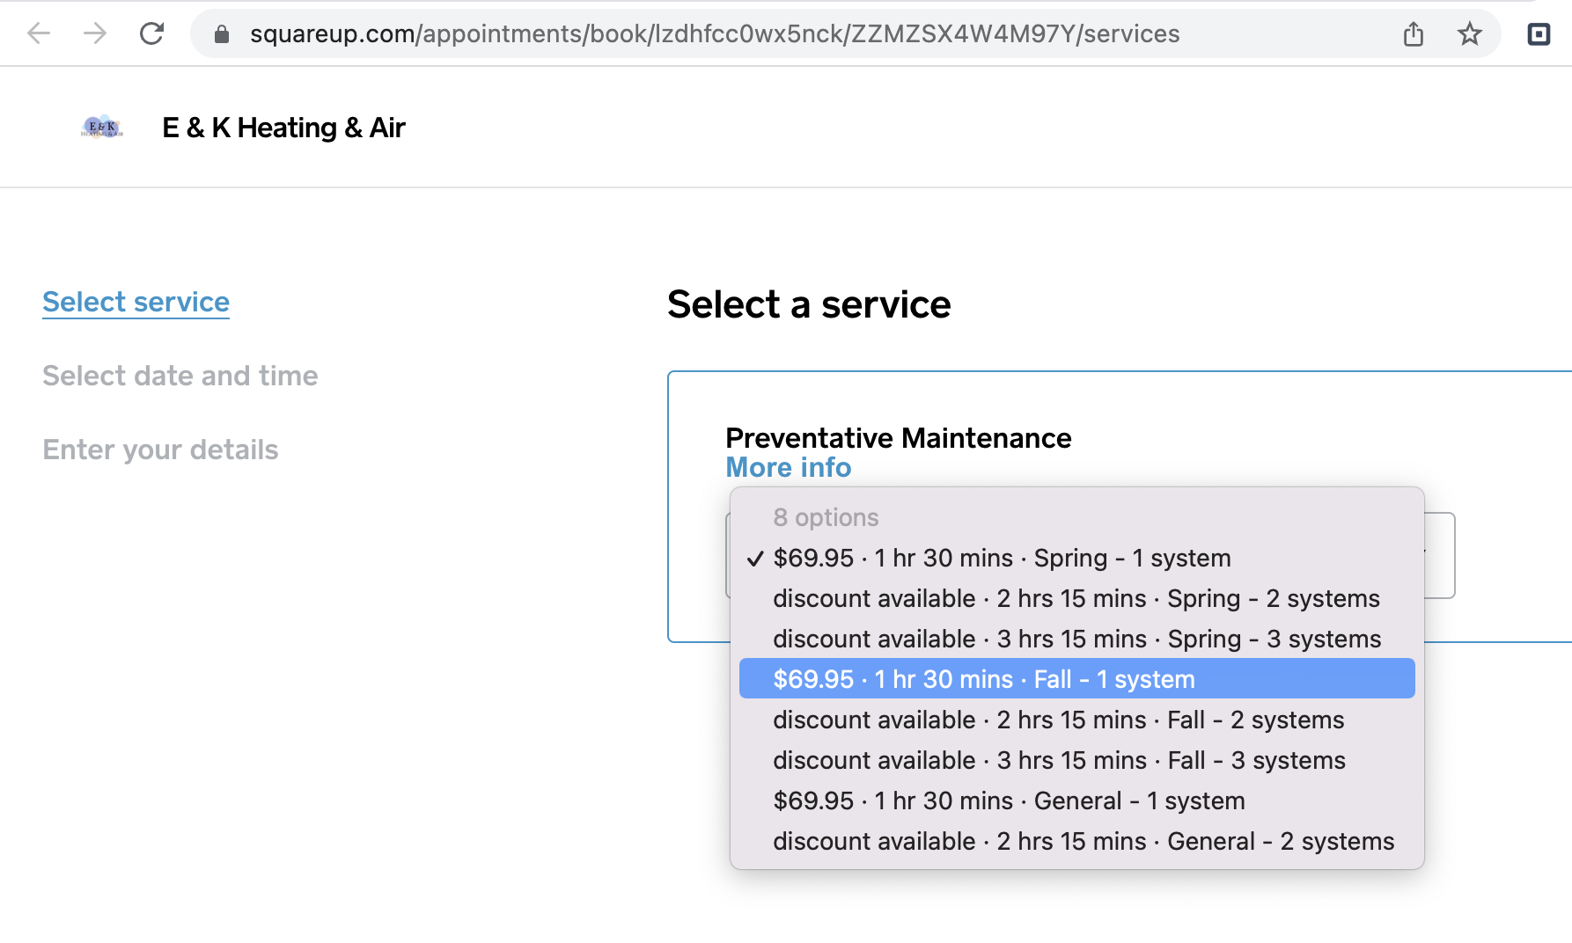
Task: Click the E & K Heating & Air title
Action: click(x=283, y=128)
